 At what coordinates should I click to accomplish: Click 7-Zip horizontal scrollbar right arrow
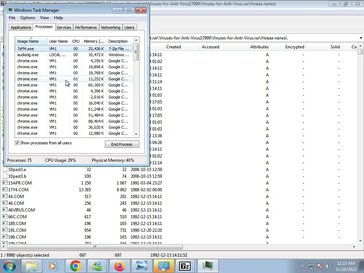[x=354, y=247]
